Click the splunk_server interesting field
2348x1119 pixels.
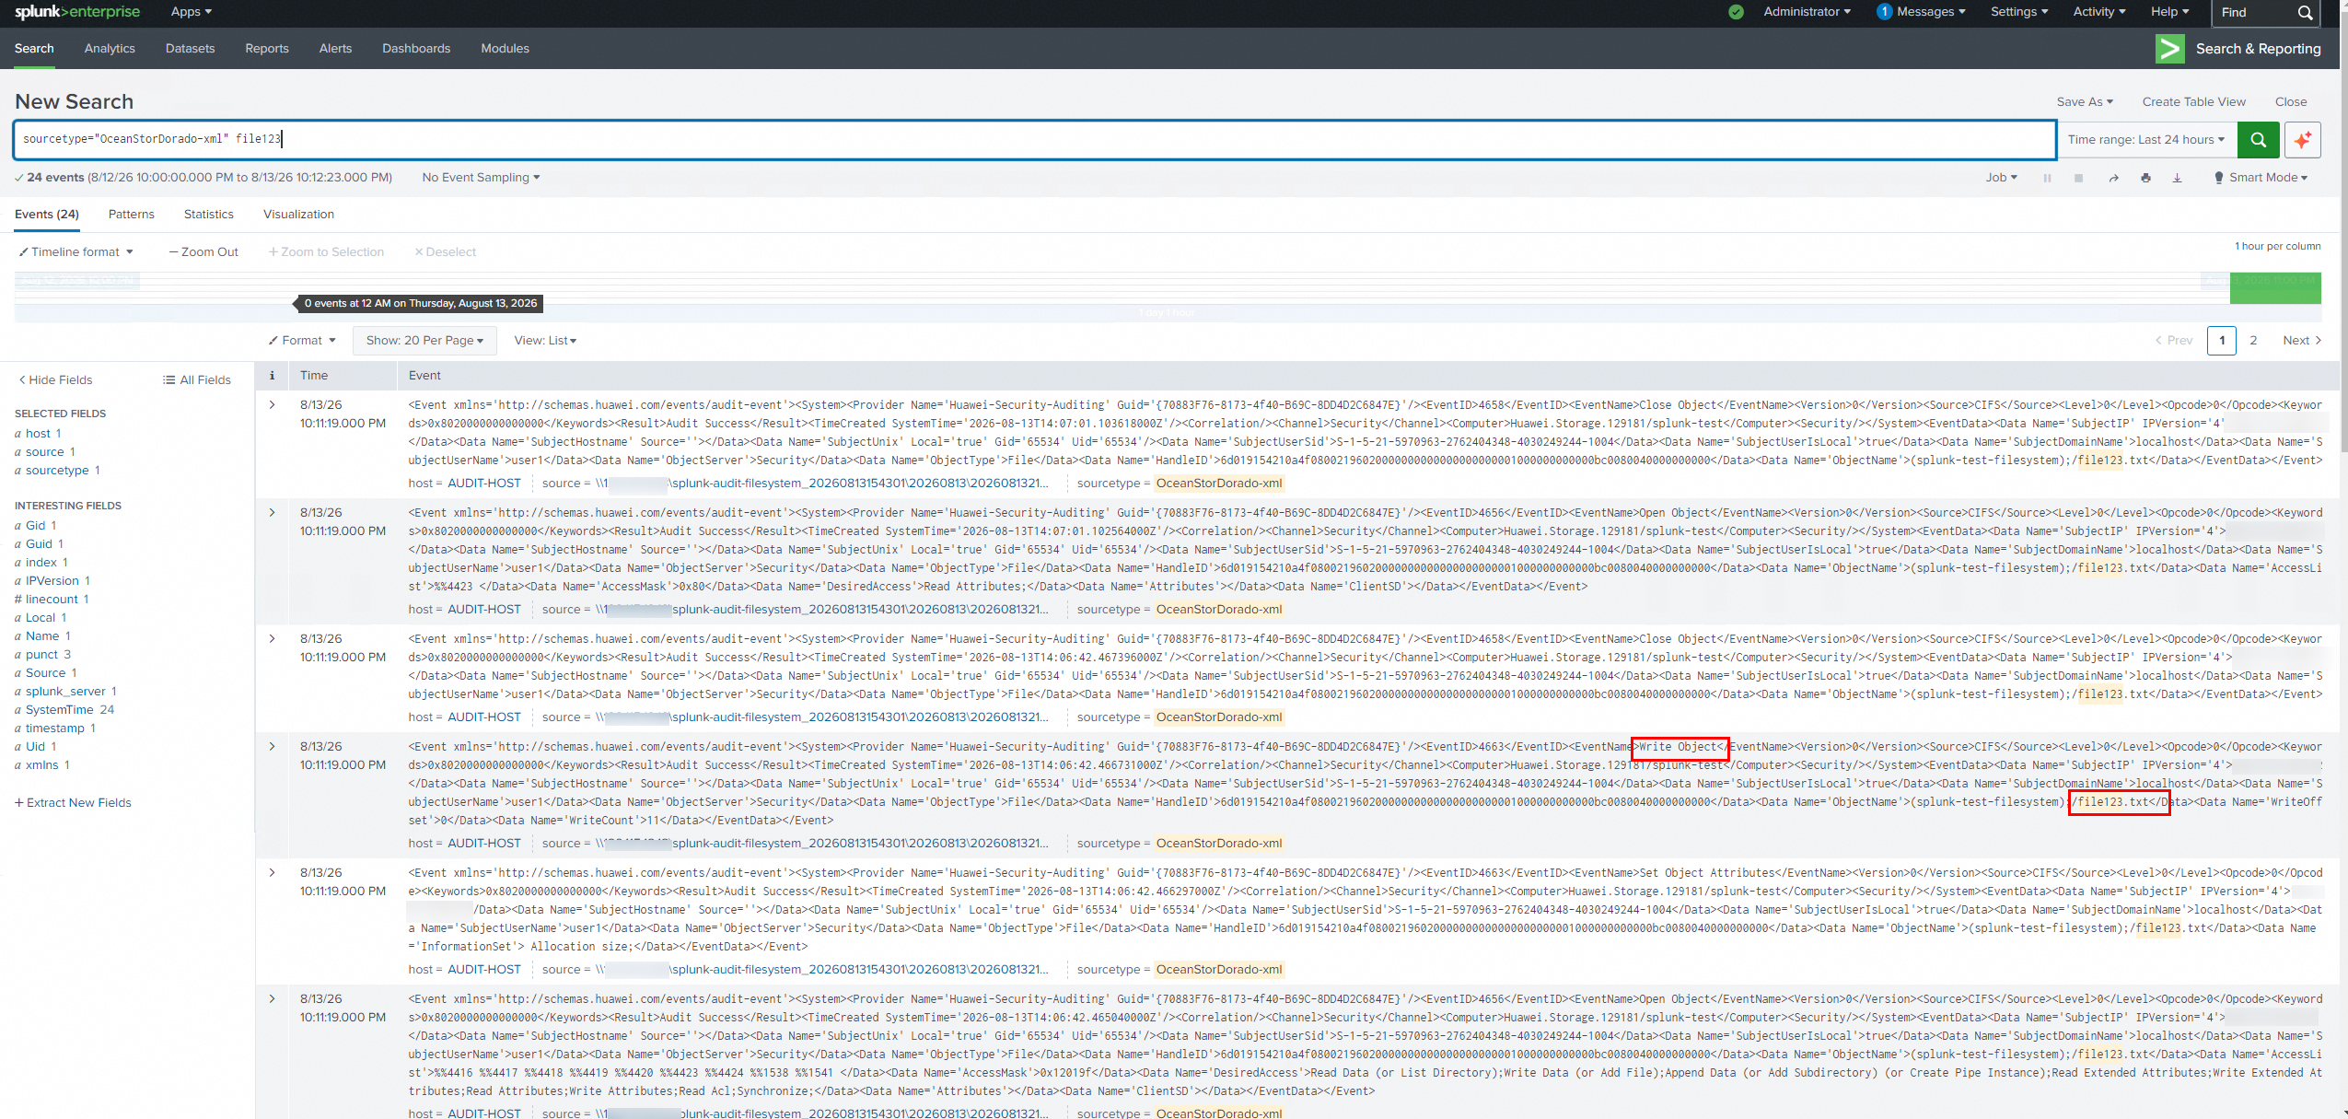(65, 692)
